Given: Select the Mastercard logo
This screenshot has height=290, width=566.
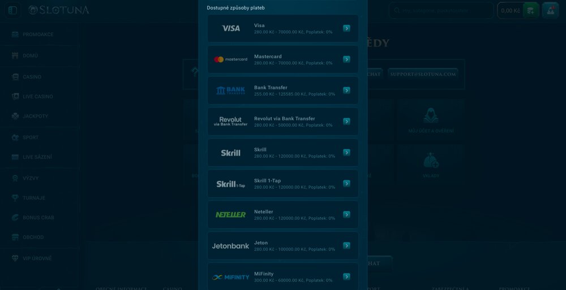Looking at the screenshot, I should coord(230,59).
